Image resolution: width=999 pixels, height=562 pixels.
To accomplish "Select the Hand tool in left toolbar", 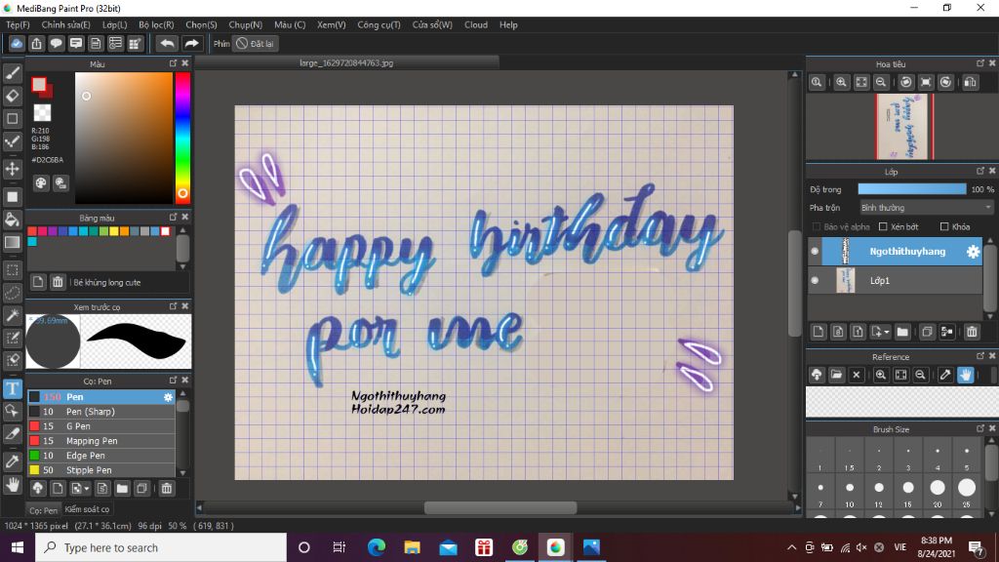I will coord(12,485).
